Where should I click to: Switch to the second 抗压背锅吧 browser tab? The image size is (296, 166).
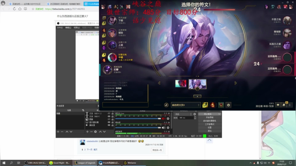[x=64, y=4]
